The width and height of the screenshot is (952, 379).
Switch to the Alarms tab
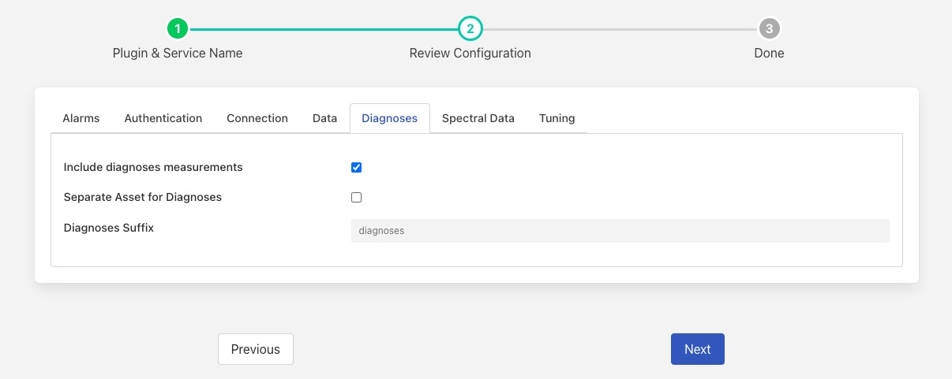(81, 118)
